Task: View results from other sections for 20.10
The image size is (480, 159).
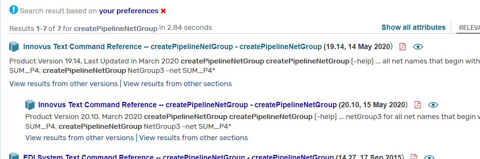Action: (193, 137)
